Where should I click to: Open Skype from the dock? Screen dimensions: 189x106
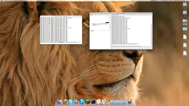pyautogui.click(x=71, y=102)
